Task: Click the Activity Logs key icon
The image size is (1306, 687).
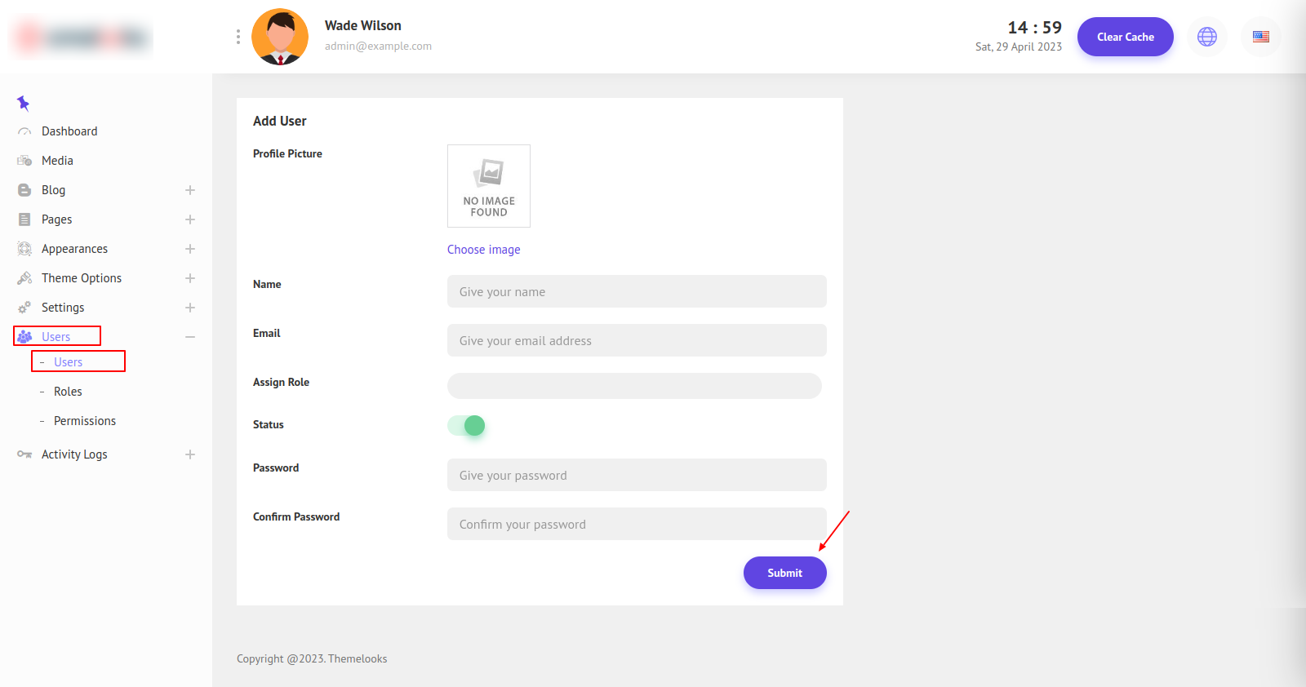Action: click(24, 454)
